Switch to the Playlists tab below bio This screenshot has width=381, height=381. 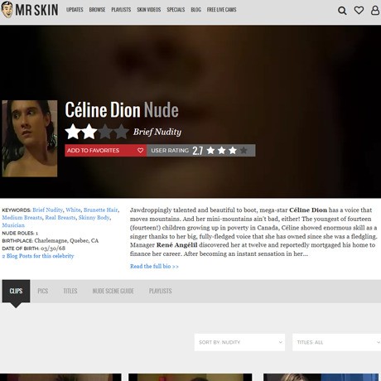(161, 291)
